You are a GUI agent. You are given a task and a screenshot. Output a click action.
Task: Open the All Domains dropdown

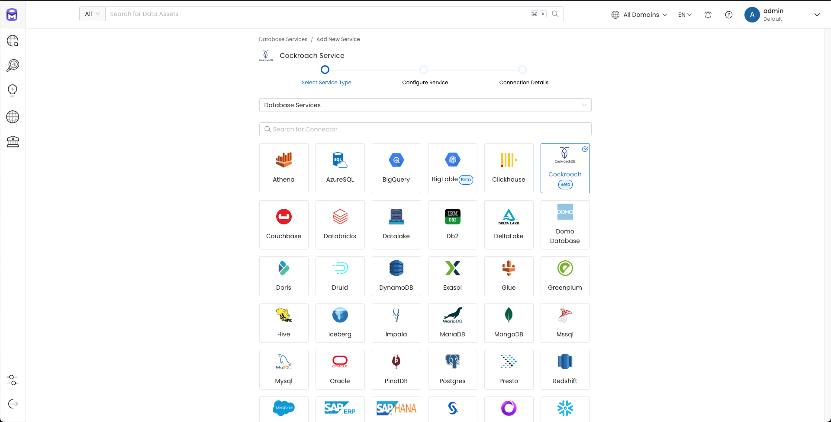(x=639, y=15)
